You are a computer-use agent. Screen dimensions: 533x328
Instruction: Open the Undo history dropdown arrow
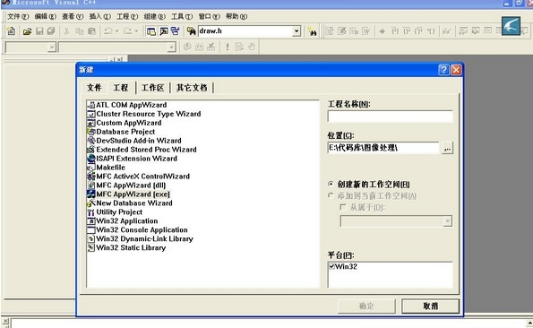(x=117, y=31)
